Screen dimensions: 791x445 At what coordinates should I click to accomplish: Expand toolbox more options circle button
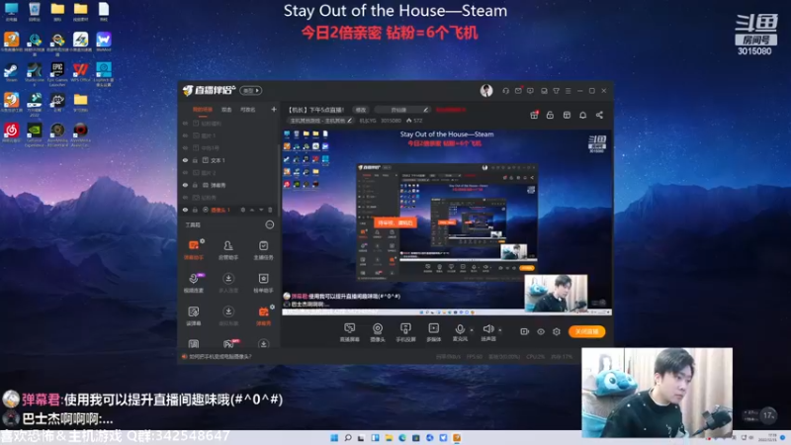(x=270, y=225)
